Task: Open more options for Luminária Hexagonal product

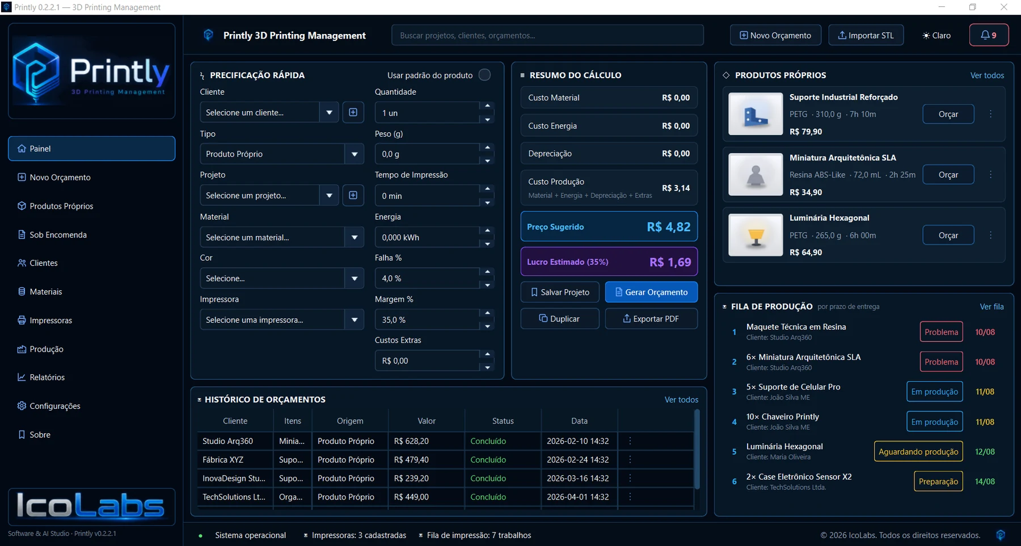Action: point(990,235)
